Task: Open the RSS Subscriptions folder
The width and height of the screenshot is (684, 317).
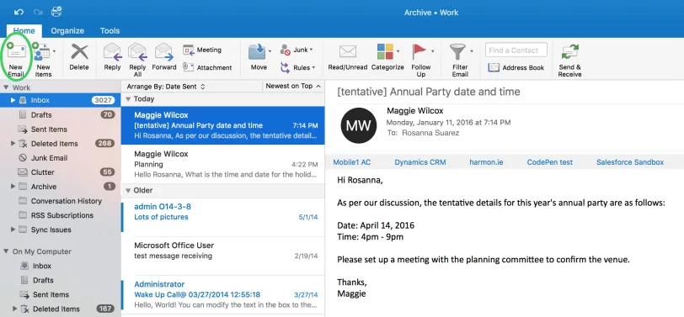Action: (60, 215)
